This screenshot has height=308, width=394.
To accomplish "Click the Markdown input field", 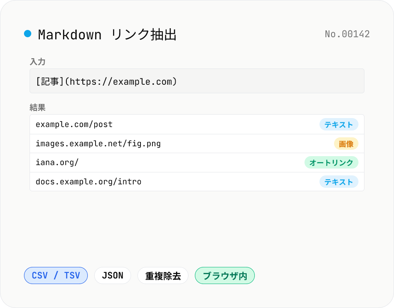I will [x=197, y=81].
